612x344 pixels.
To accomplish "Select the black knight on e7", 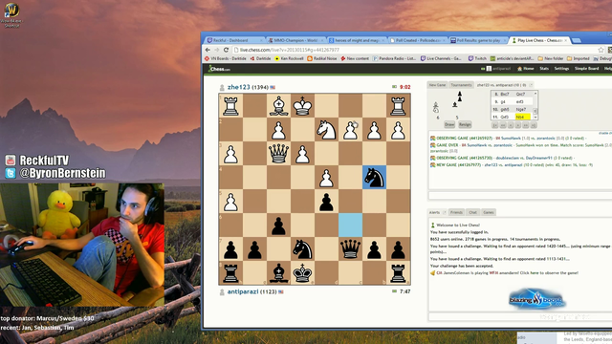I will point(302,249).
